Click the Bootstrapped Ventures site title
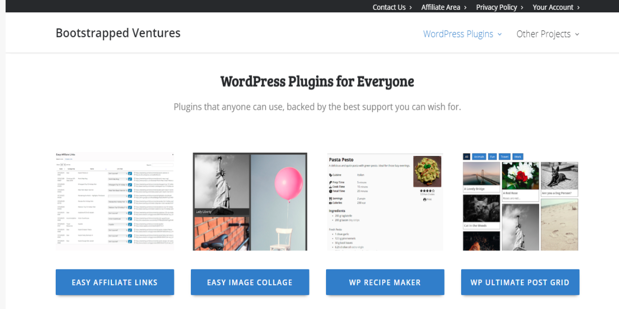 [118, 33]
